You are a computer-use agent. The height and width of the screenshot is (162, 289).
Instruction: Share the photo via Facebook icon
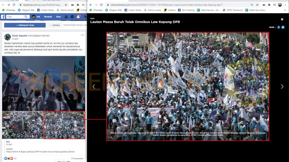coord(278,27)
